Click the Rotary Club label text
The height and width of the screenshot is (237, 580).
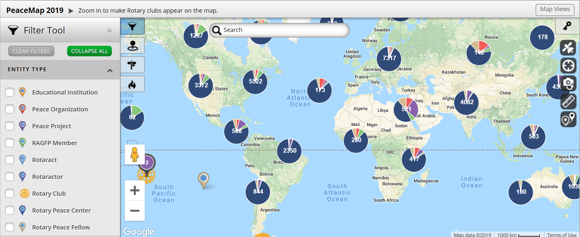point(49,194)
